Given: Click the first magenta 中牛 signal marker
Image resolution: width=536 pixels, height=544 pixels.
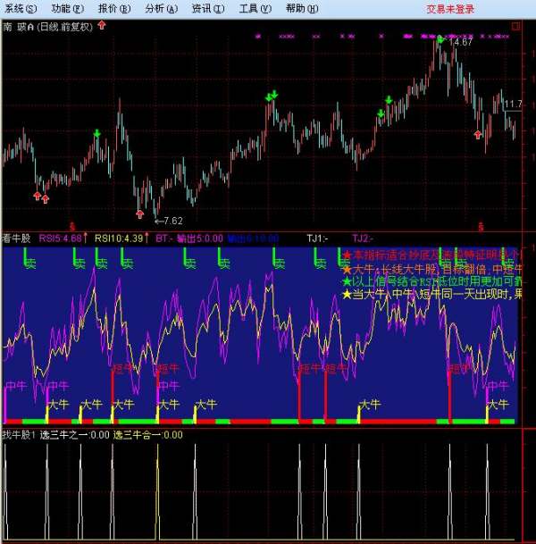Looking at the screenshot, I should pyautogui.click(x=16, y=386).
